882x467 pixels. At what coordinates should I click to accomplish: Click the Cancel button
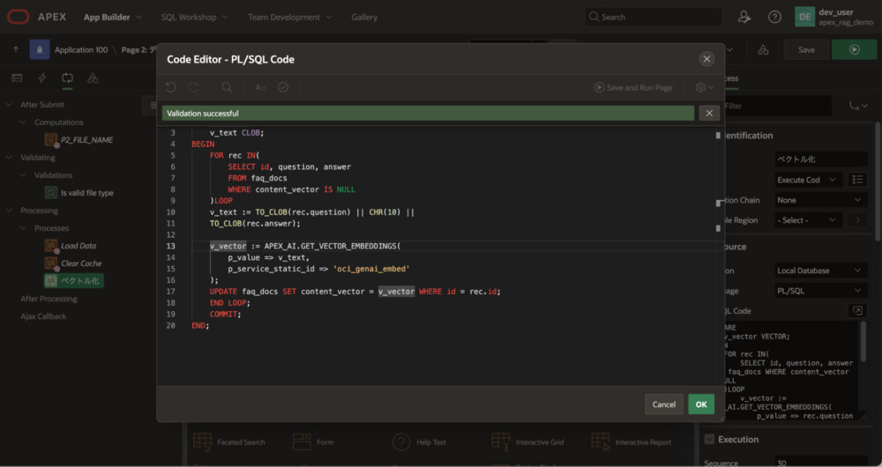point(663,404)
